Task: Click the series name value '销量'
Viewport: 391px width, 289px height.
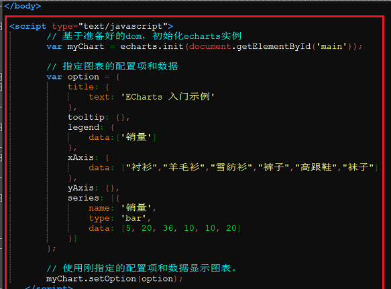Action: pyautogui.click(x=136, y=207)
